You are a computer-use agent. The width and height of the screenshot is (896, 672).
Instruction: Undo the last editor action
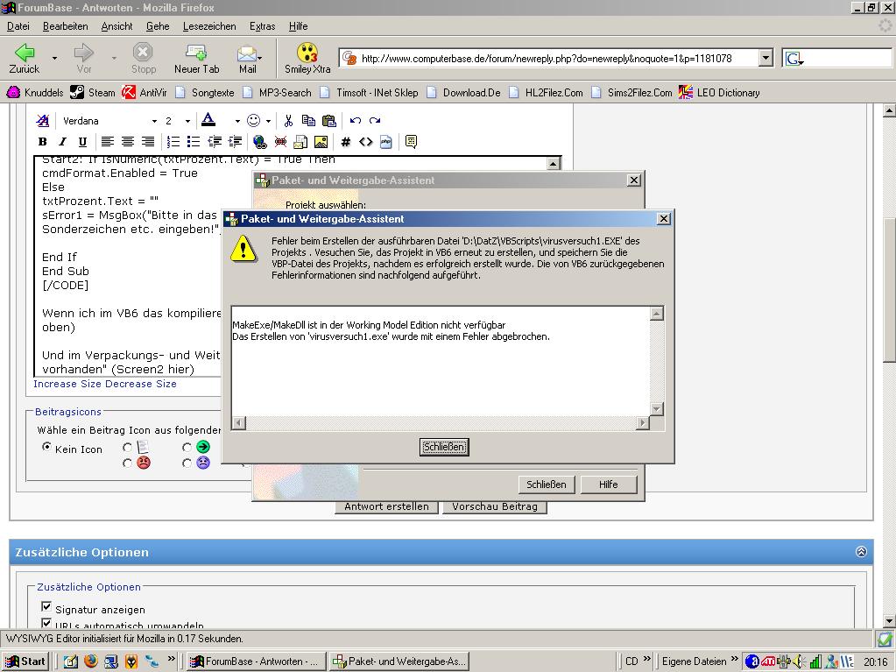click(x=355, y=121)
